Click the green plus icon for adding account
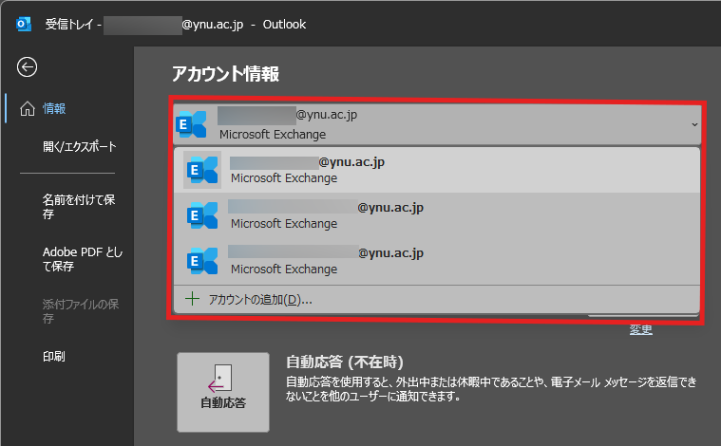Viewport: 721px width, 446px height. click(192, 299)
